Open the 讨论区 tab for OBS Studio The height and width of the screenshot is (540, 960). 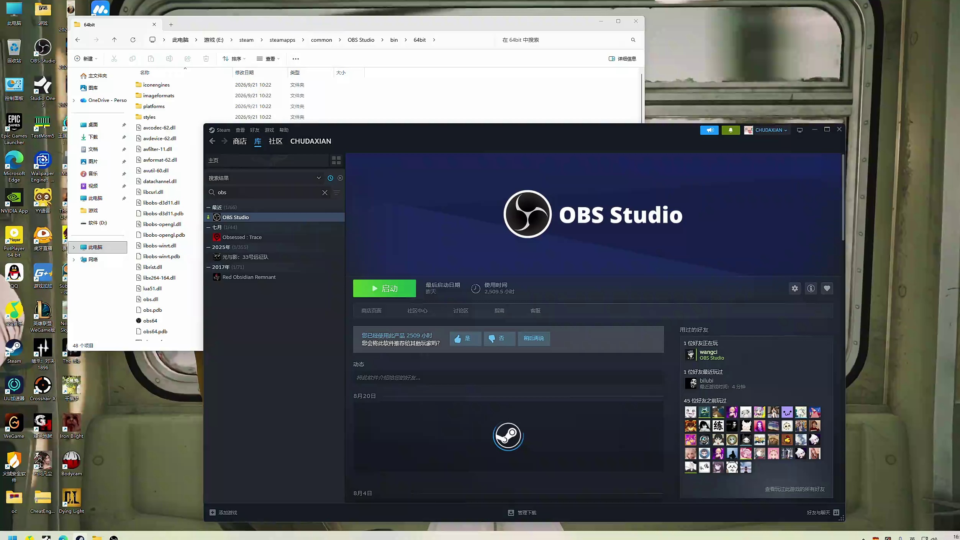(x=460, y=311)
